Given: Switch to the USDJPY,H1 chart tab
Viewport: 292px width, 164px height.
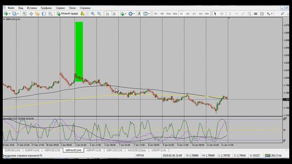Looking at the screenshot, I should tap(158, 150).
